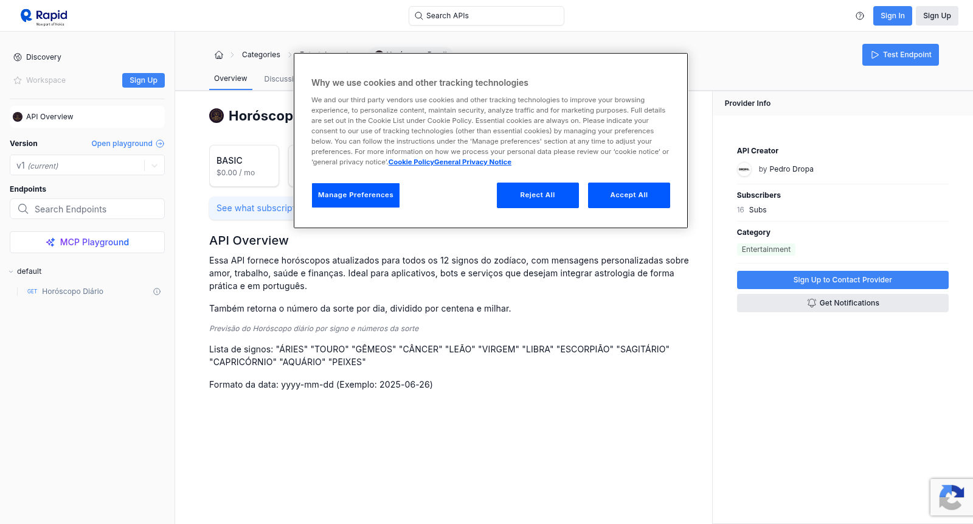973x524 pixels.
Task: Click the home breadcrumb icon
Action: pos(219,55)
